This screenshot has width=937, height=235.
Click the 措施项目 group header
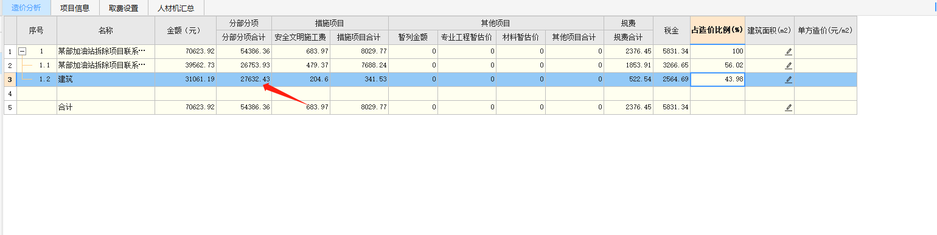(x=330, y=24)
